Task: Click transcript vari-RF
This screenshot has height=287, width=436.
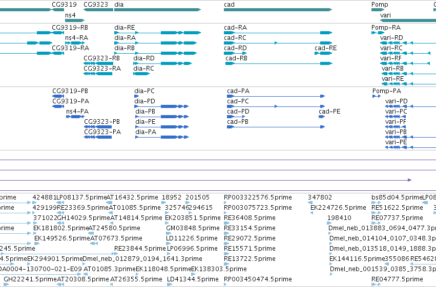Action: pyautogui.click(x=391, y=58)
